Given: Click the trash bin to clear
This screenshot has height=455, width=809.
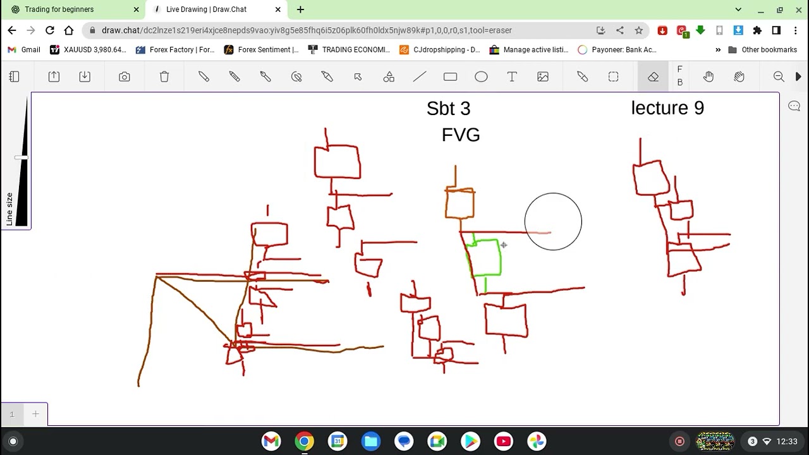Looking at the screenshot, I should [x=164, y=76].
